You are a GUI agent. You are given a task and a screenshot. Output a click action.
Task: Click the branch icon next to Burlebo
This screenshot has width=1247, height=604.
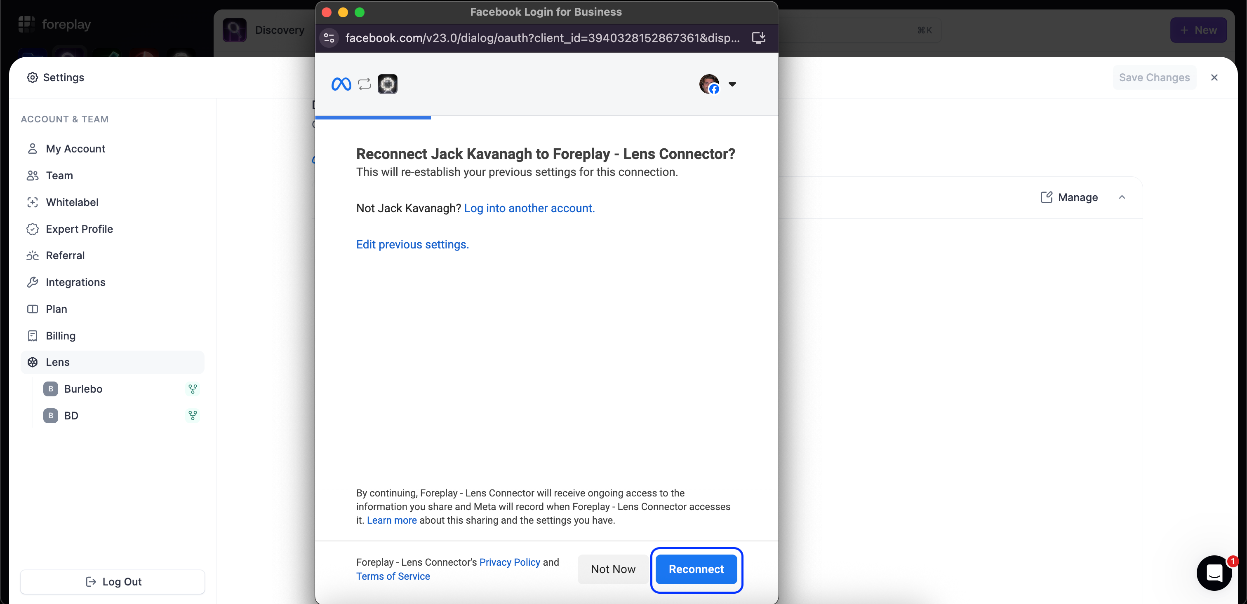193,389
